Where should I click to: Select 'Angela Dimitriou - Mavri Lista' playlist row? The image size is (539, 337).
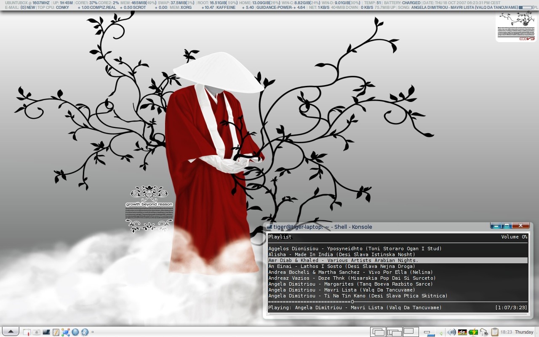click(398, 290)
